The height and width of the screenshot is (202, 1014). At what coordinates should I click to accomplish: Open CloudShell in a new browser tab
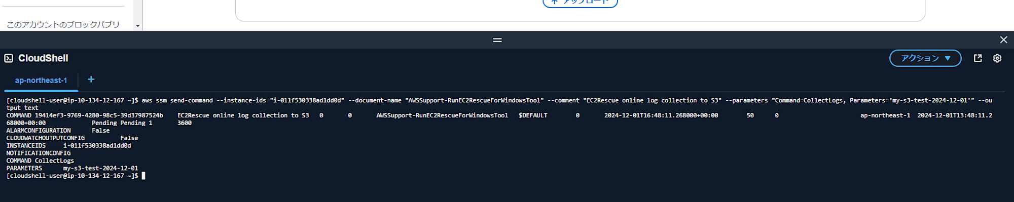[977, 58]
